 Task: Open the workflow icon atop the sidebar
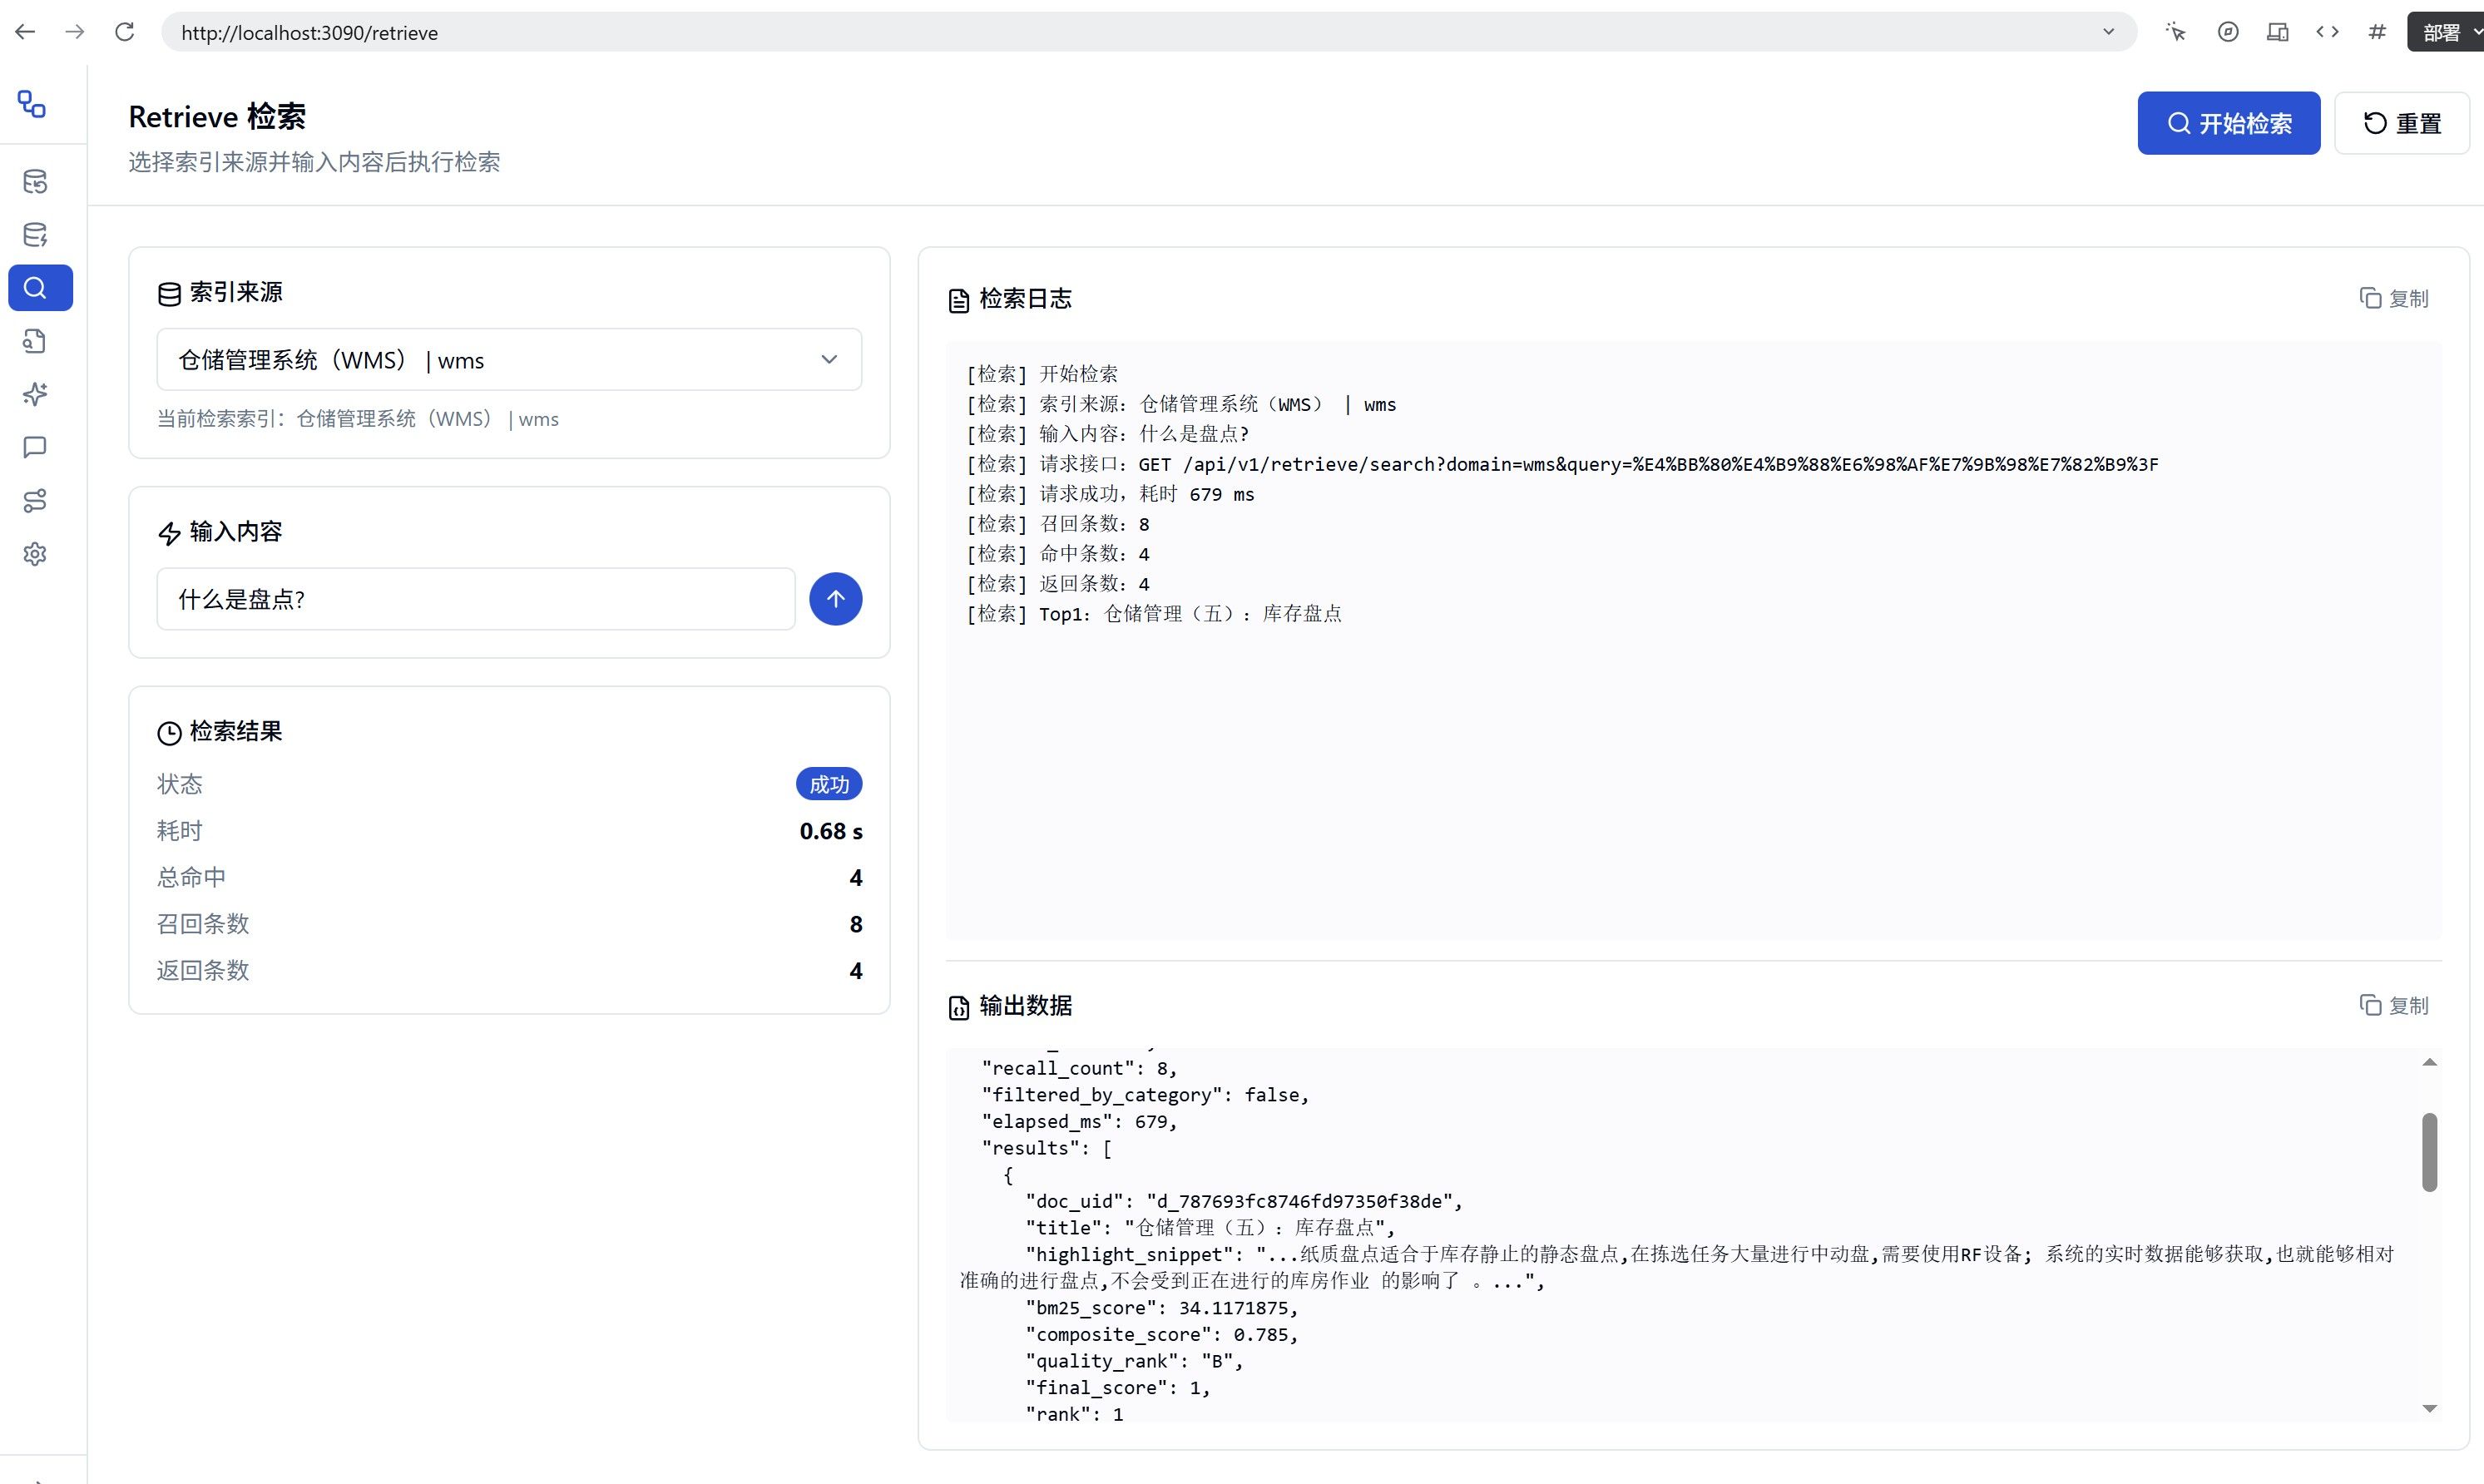tap(32, 104)
